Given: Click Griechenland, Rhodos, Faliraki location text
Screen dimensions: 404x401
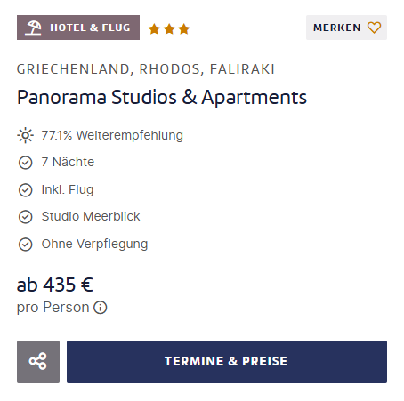Looking at the screenshot, I should coord(146,69).
